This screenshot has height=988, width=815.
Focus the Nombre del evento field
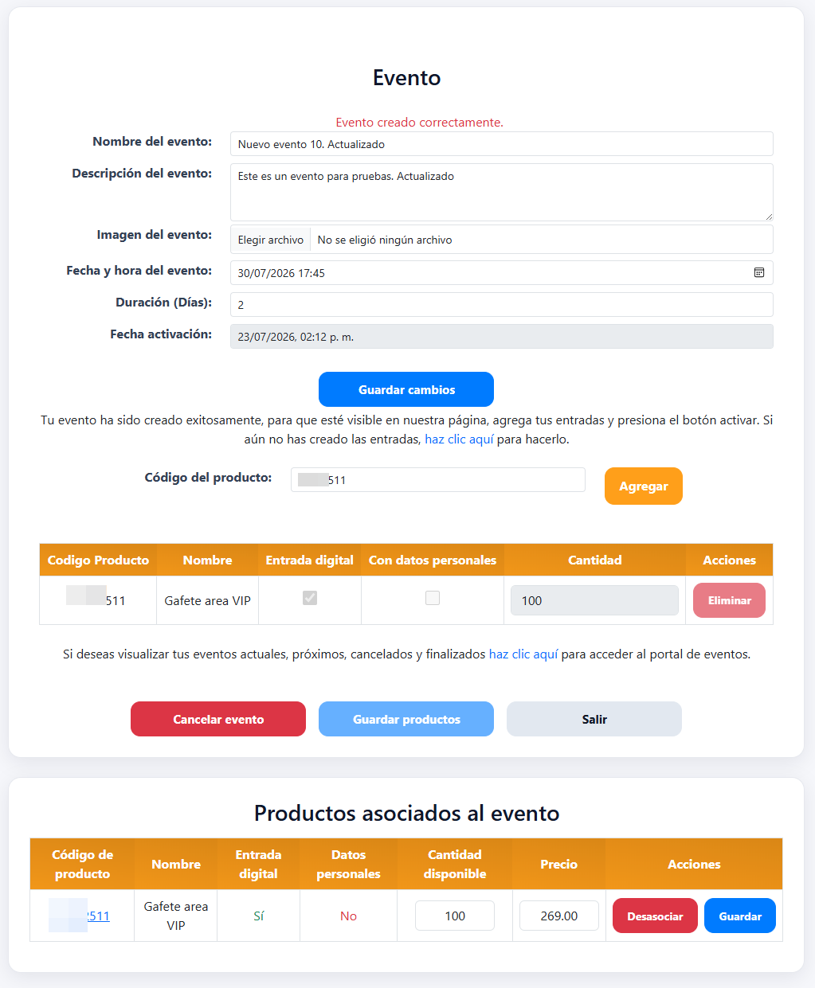click(x=502, y=144)
